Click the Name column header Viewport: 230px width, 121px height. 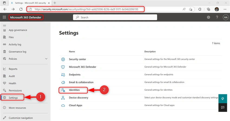[x=72, y=52]
